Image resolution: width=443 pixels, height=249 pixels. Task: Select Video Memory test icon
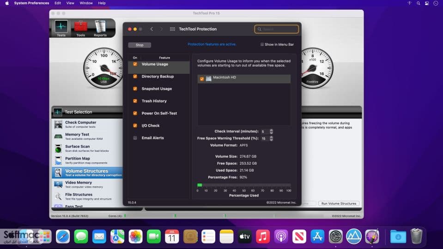coord(58,184)
